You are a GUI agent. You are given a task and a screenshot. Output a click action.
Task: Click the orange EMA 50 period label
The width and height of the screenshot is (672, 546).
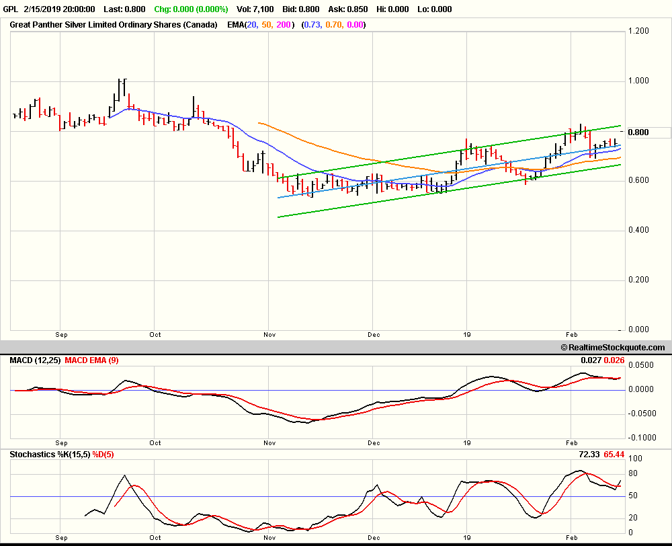click(267, 24)
